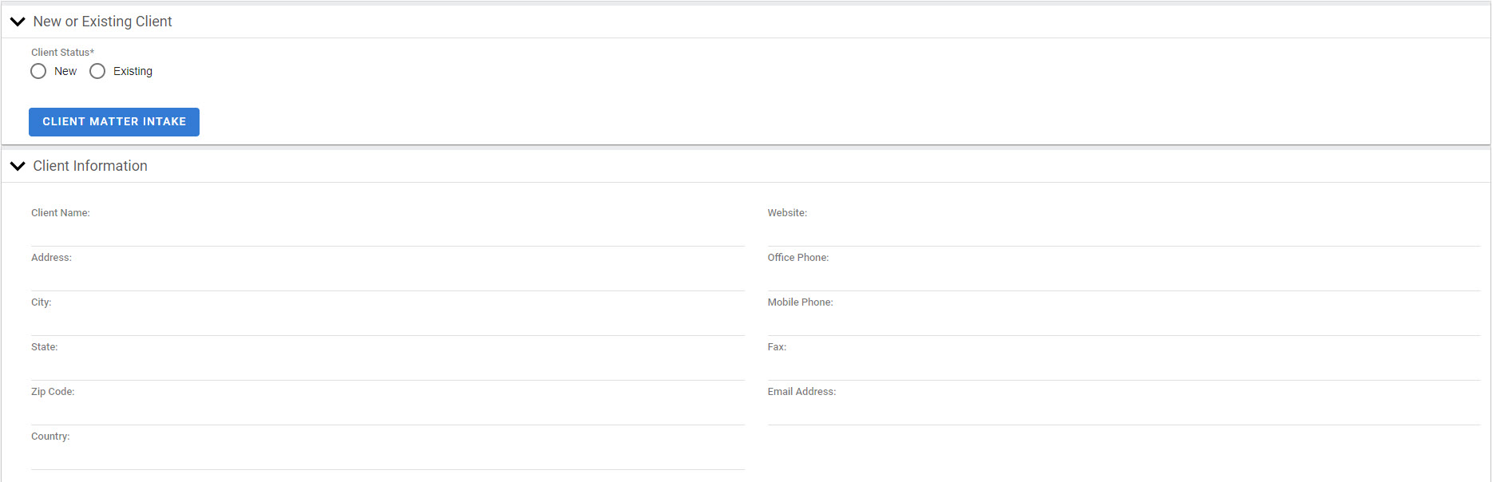Focus the Mobile Phone input field
The width and height of the screenshot is (1492, 482).
(x=1124, y=324)
